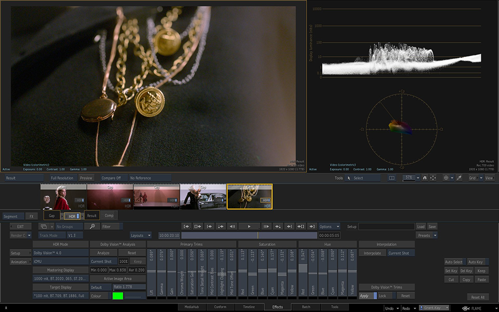Click the go-to-previous-segment-bracket icon
The width and height of the screenshot is (499, 312).
click(x=198, y=226)
